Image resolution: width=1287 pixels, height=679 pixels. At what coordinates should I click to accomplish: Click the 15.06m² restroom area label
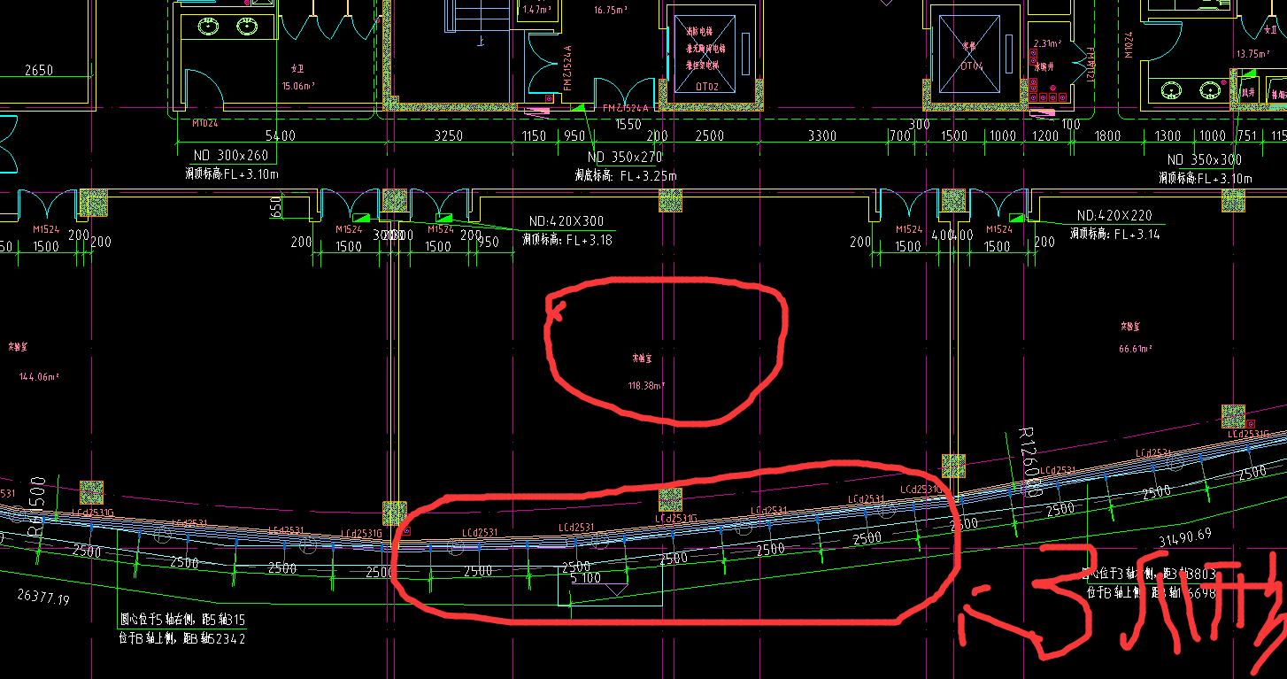[298, 86]
